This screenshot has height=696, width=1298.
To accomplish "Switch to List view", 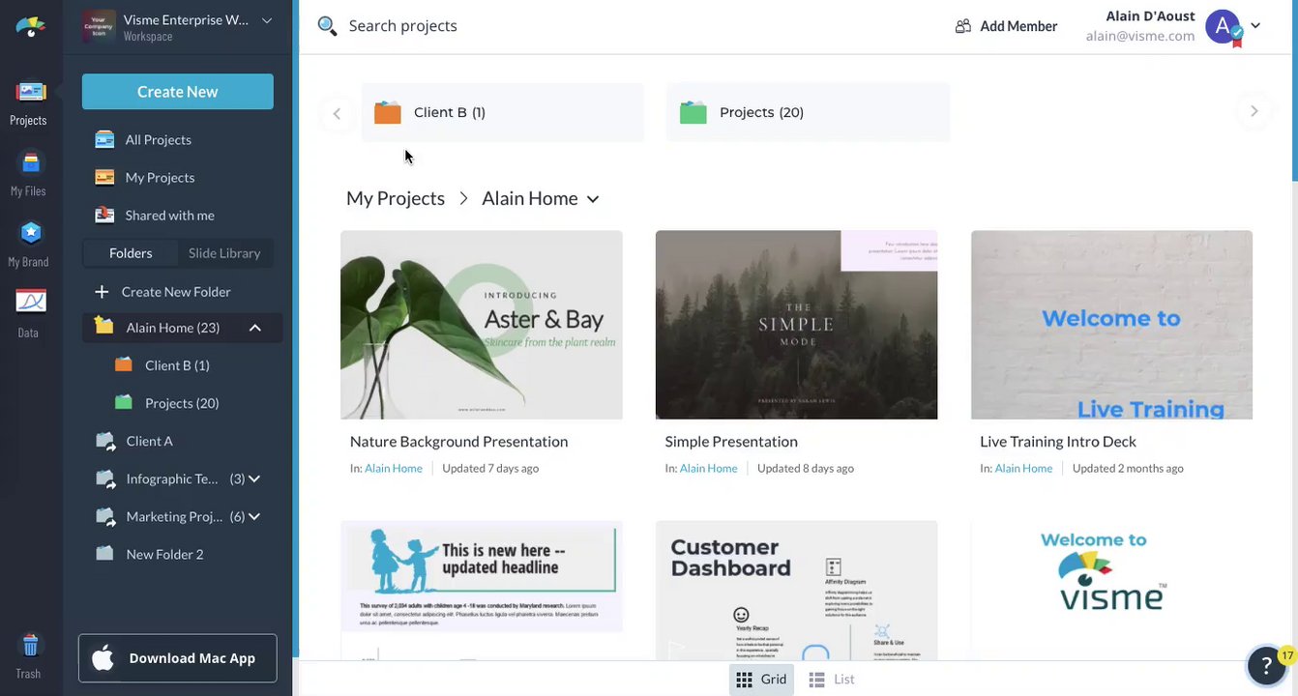I will pyautogui.click(x=832, y=680).
